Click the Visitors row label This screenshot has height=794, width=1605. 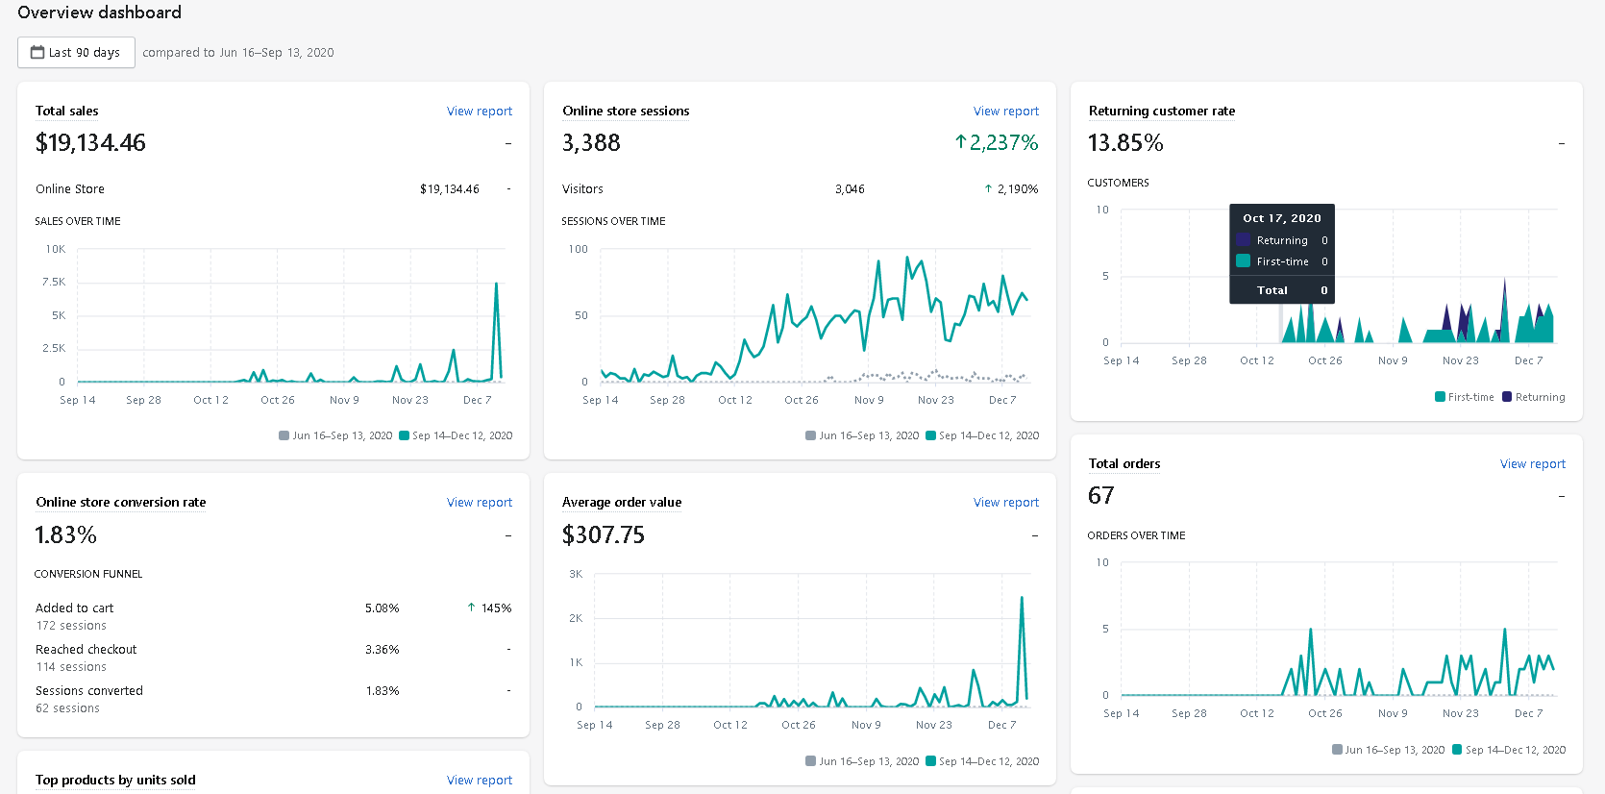tap(582, 189)
